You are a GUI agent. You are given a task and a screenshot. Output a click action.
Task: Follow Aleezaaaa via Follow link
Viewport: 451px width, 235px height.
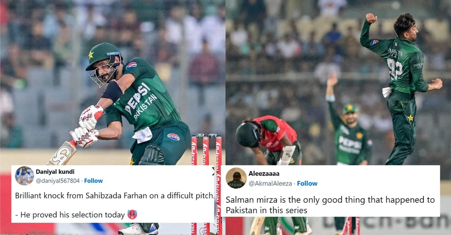(x=307, y=183)
